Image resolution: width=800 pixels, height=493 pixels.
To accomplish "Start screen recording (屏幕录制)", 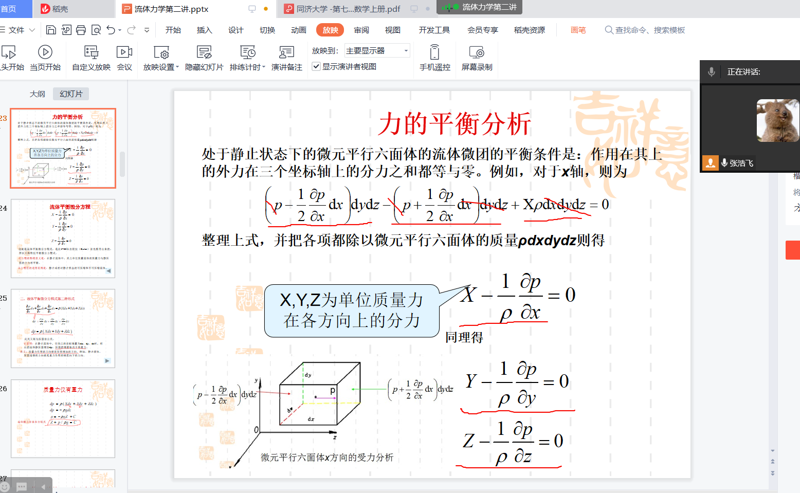I will [x=477, y=57].
